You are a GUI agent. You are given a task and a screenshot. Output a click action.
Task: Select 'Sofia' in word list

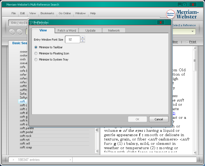coord(23,94)
